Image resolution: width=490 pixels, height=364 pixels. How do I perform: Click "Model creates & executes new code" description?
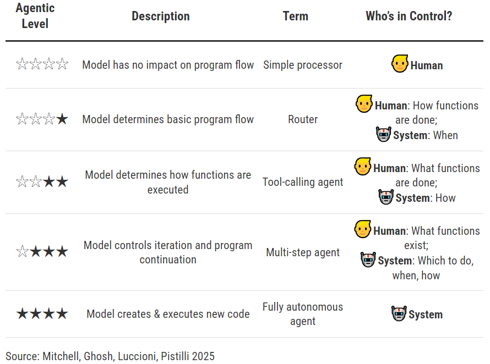pos(168,314)
